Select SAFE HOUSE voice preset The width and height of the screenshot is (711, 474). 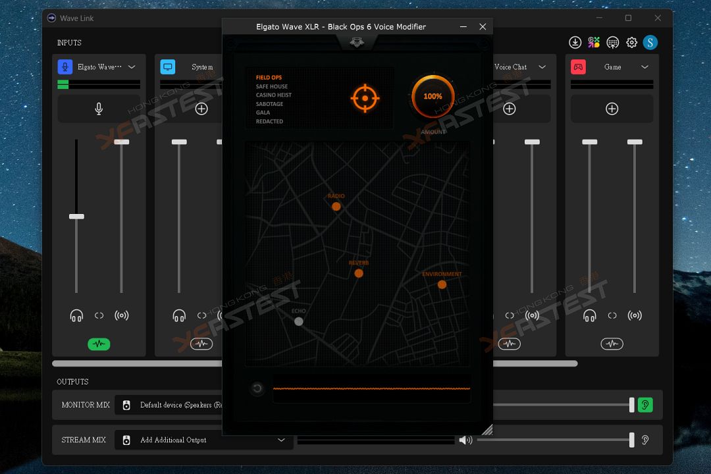pyautogui.click(x=272, y=86)
